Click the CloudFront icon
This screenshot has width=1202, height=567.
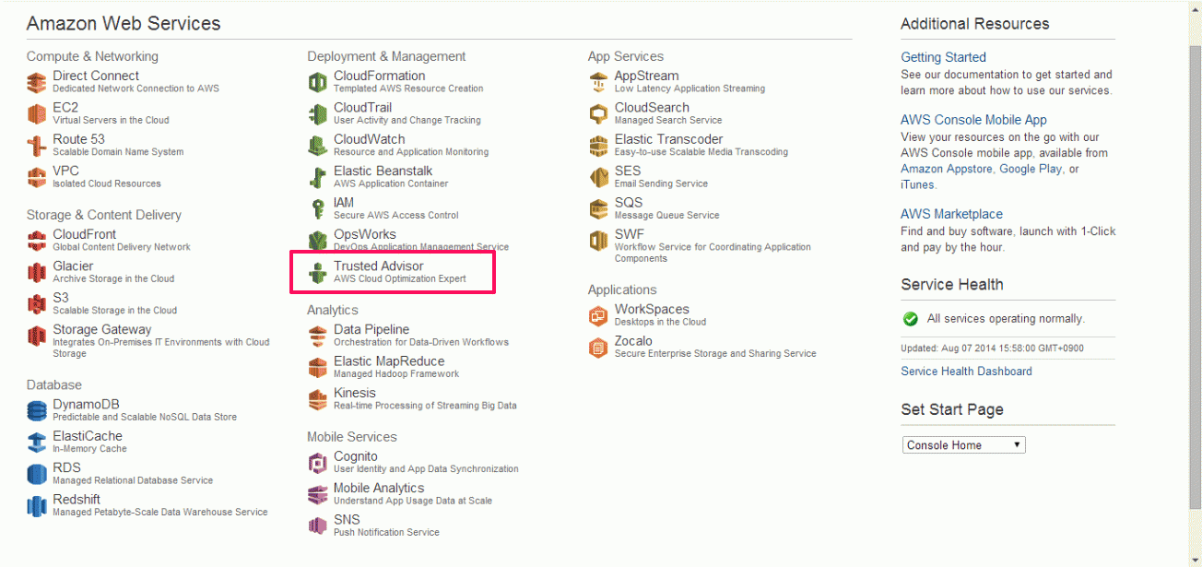click(x=37, y=241)
